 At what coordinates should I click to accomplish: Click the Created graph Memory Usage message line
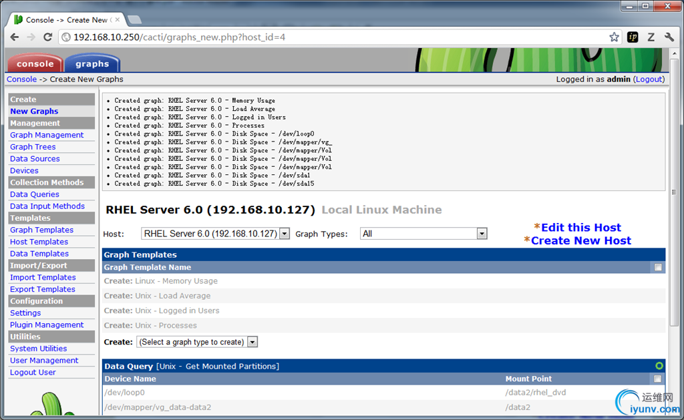point(194,100)
